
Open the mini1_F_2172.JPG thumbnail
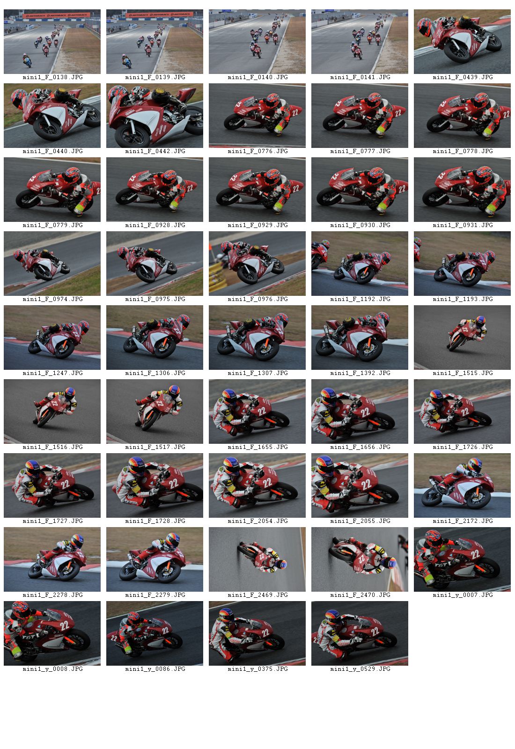point(462,485)
